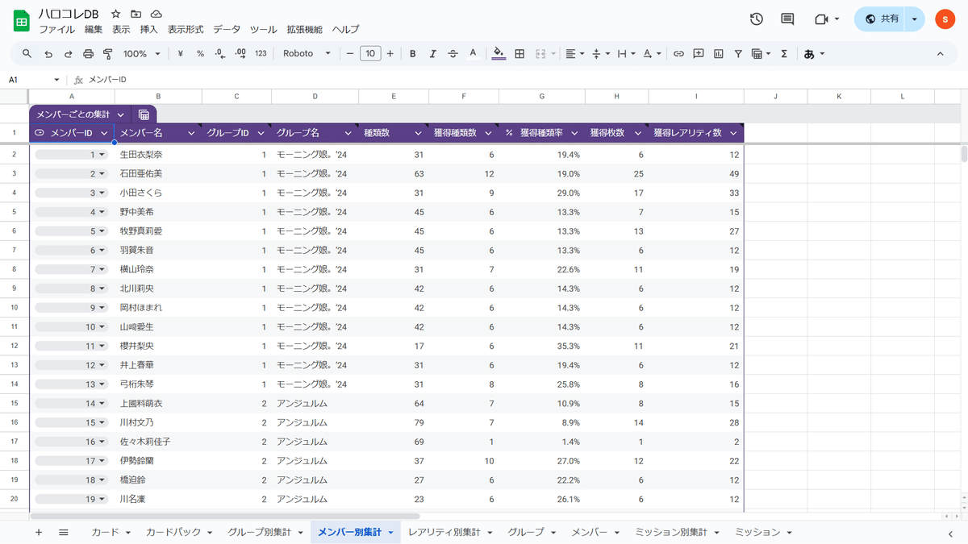Star the ハロコレDB document
This screenshot has width=968, height=544.
coord(116,15)
